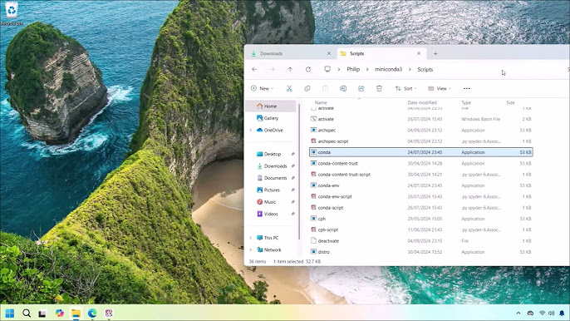Click the Refresh button in navigation bar
570x321 pixels.
(308, 69)
